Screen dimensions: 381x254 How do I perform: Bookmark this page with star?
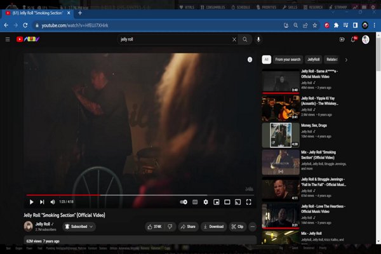(x=315, y=25)
